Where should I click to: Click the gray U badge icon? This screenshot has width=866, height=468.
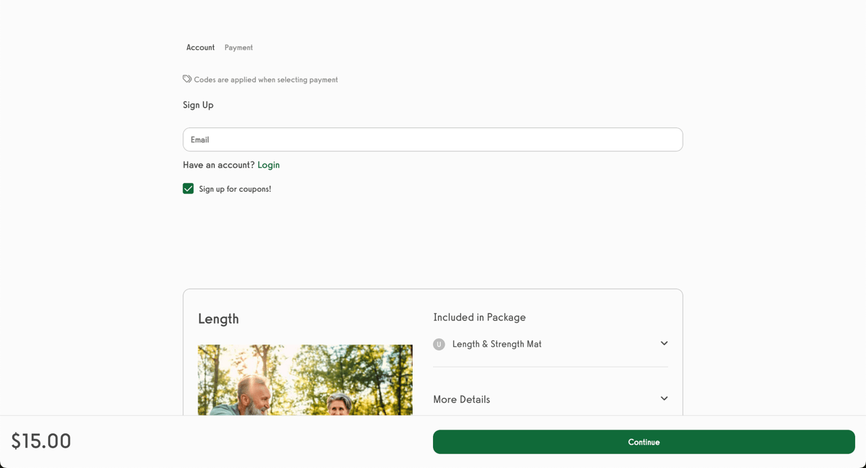(x=439, y=345)
